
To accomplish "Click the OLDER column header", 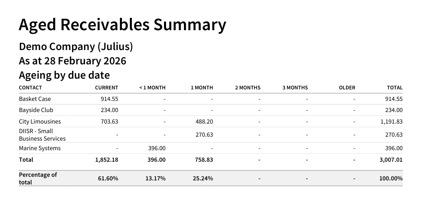I will click(347, 87).
